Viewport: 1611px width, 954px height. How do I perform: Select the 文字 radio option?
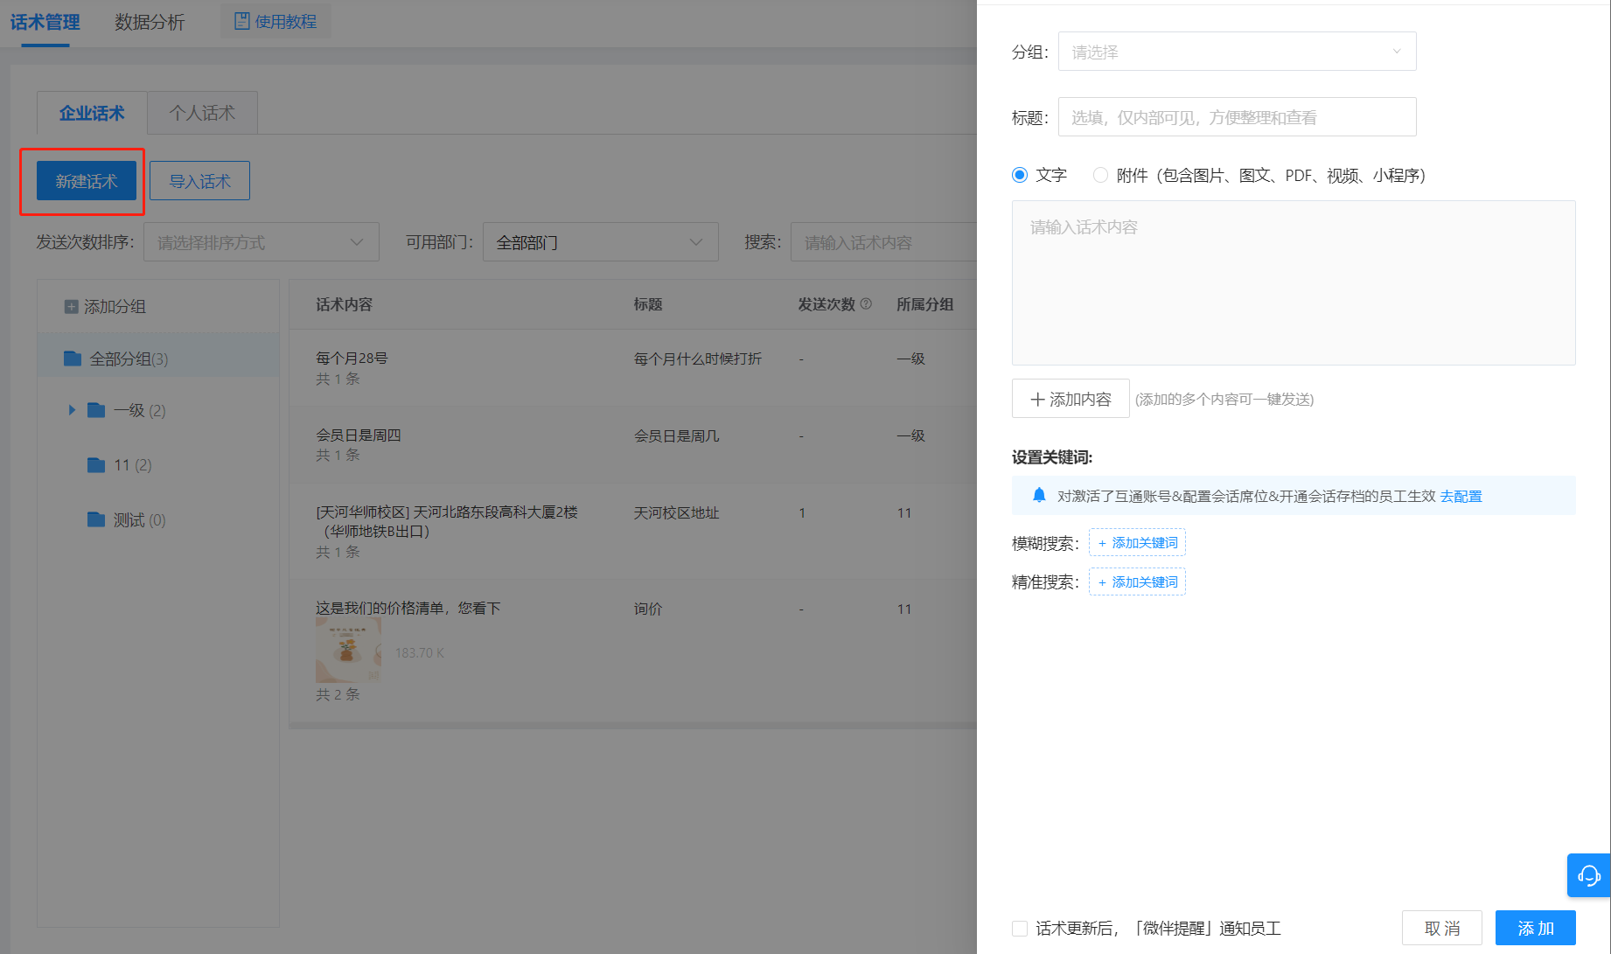pos(1019,175)
